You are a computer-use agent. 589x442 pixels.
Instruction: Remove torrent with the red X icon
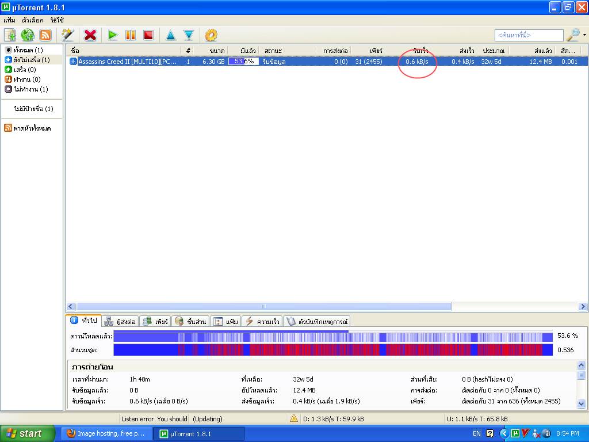pyautogui.click(x=90, y=35)
